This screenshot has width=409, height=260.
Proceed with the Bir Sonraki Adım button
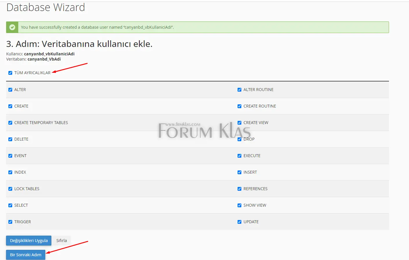point(26,255)
